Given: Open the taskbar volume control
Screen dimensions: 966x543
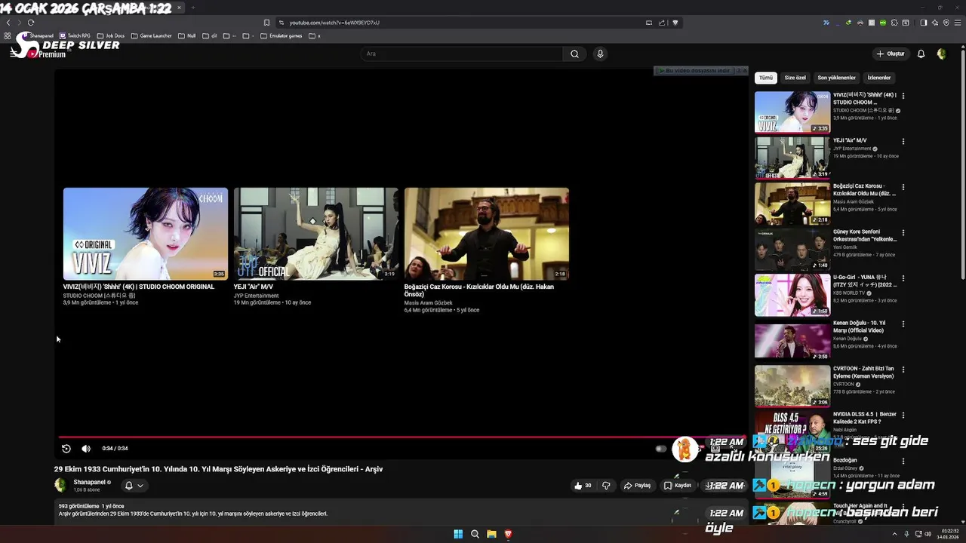Looking at the screenshot, I should (x=928, y=534).
